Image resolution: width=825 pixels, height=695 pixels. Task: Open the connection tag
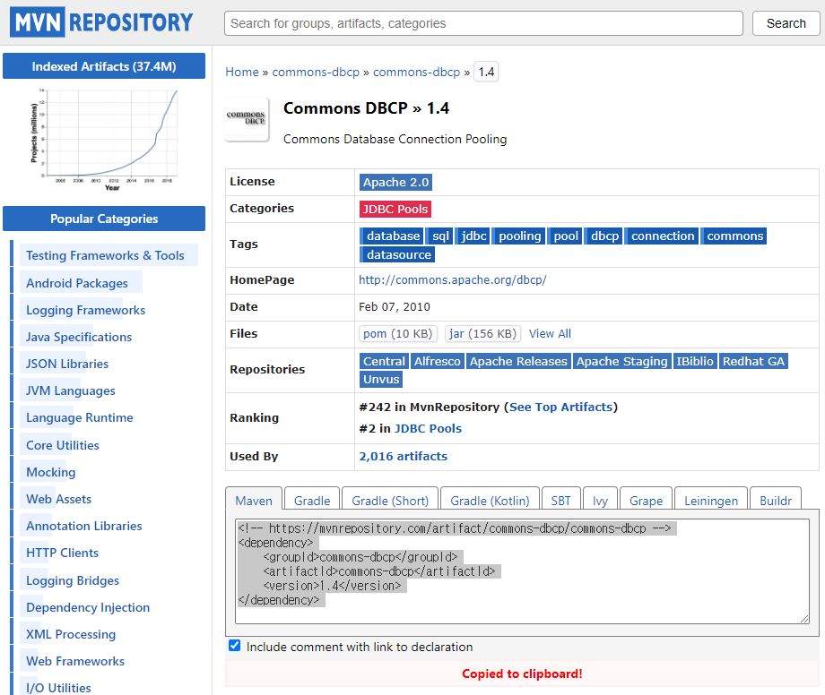pos(662,236)
